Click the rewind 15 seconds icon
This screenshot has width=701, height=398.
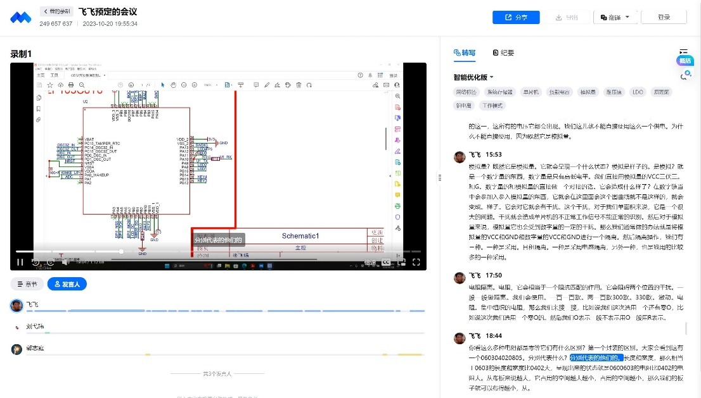(x=35, y=262)
